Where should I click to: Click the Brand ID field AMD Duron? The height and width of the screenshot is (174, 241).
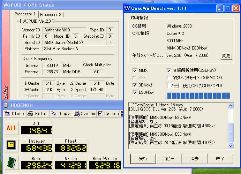(x=74, y=43)
